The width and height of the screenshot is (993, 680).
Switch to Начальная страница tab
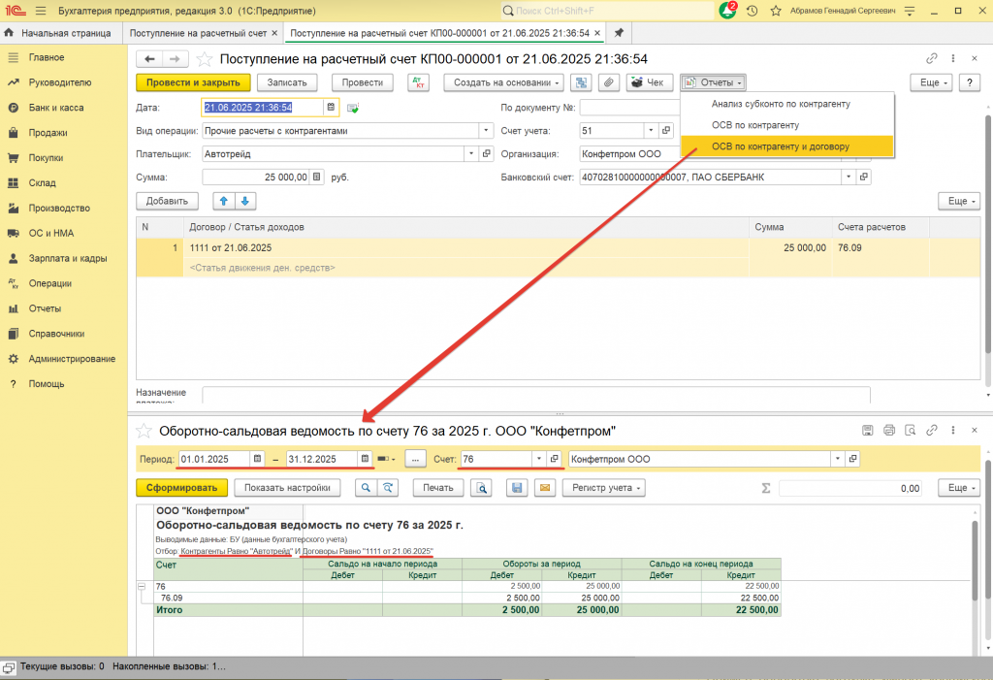61,33
